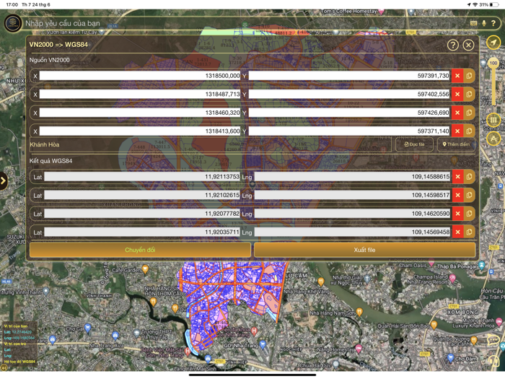The height and width of the screenshot is (379, 505).
Task: Select the Lng result field 109,14569458
Action: tap(352, 232)
